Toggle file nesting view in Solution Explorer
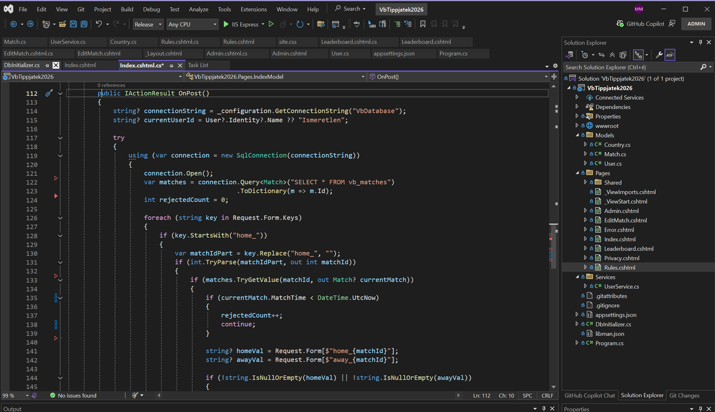Screen dimensions: 715x412 pos(638,54)
